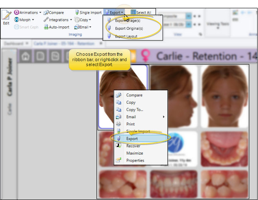Click the Single Import ribbon icon
258x200 pixels.
point(77,12)
